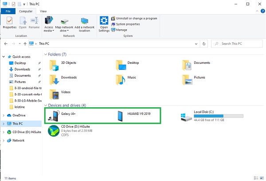The height and width of the screenshot is (181, 266).
Task: Go back with the back arrow
Action: pos(6,43)
